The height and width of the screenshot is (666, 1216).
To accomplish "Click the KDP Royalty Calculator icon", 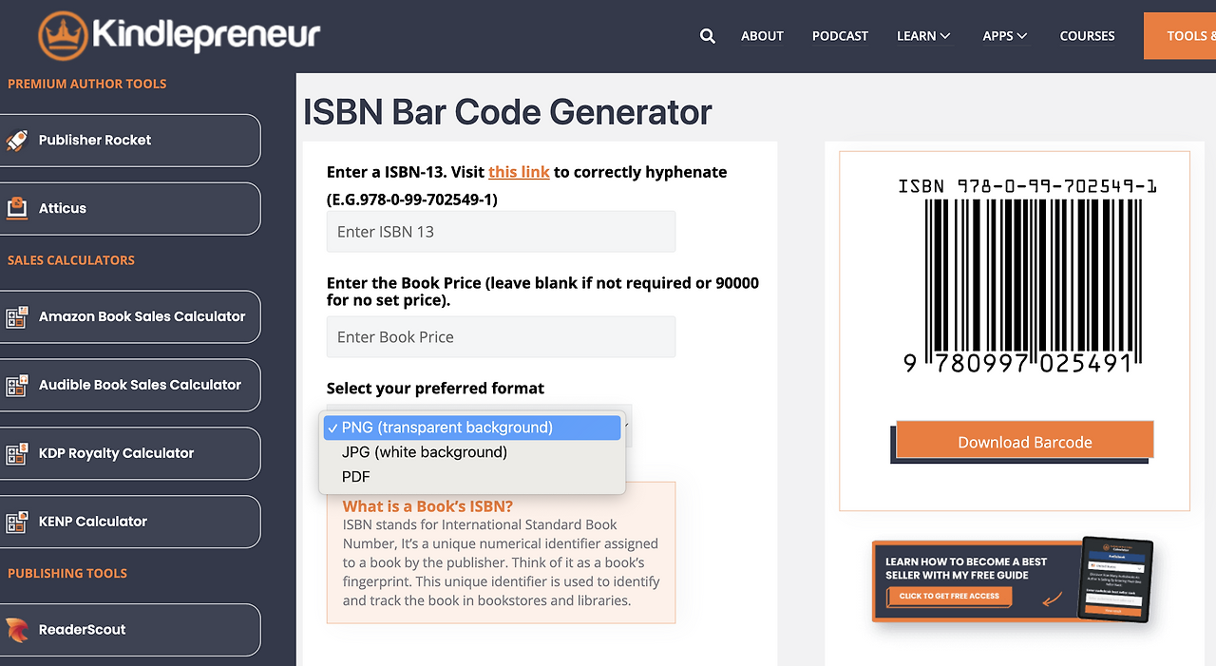I will [16, 454].
